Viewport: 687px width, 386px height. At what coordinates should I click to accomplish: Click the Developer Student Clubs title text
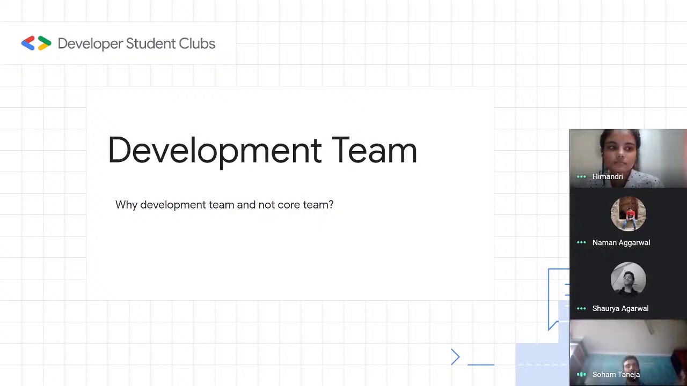coord(136,44)
